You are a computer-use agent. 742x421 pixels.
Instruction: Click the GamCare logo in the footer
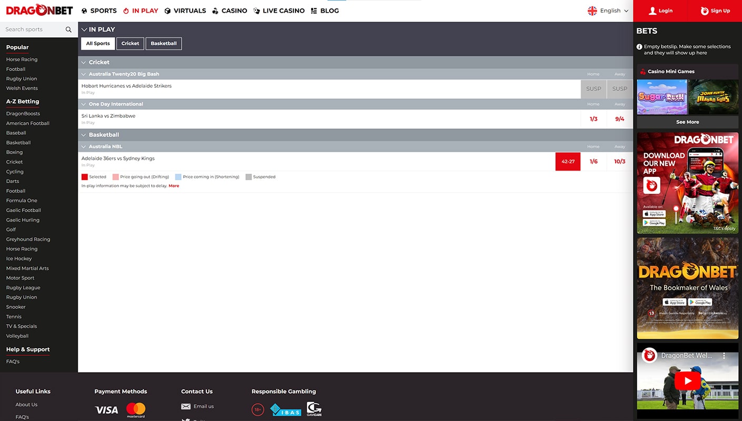[314, 409]
